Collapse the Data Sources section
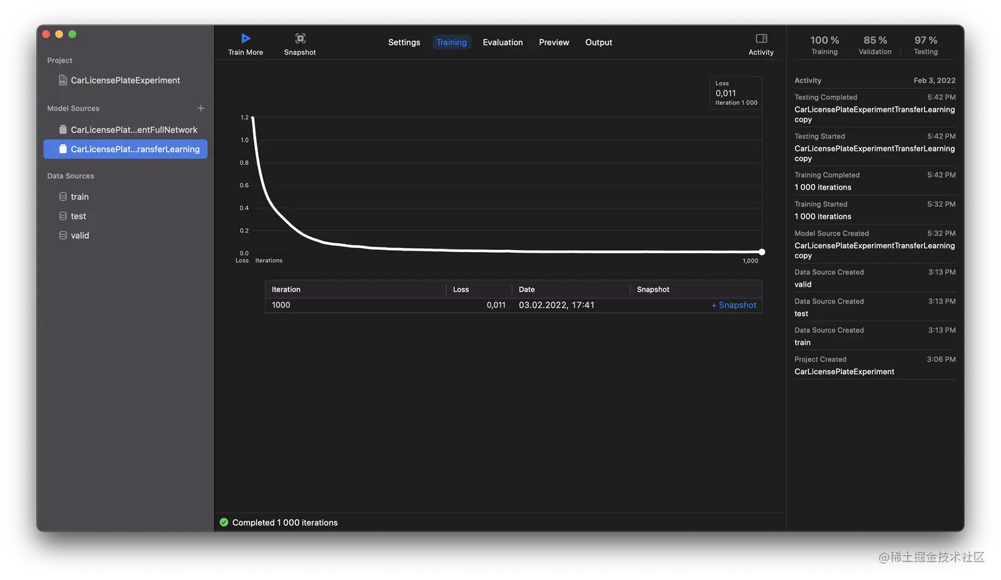1001x580 pixels. [70, 175]
